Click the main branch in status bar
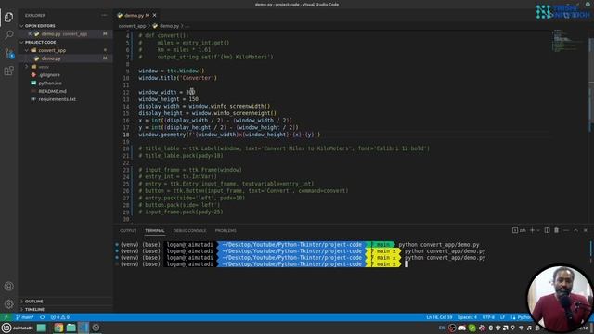The image size is (594, 334). [x=25, y=317]
